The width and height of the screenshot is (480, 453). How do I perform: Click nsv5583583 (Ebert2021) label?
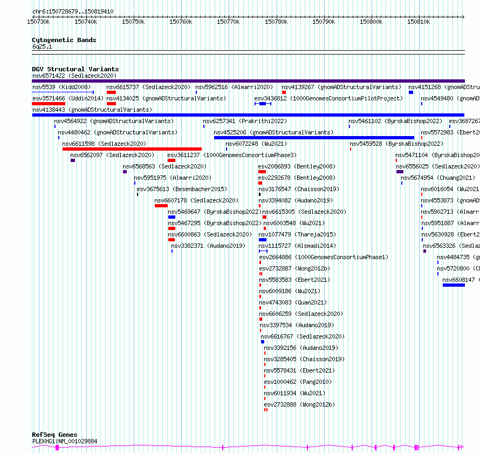[294, 280]
